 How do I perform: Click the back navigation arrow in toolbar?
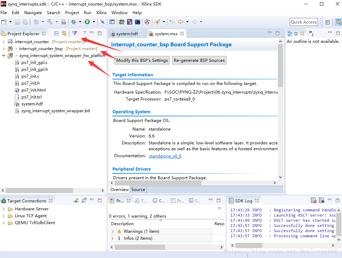click(x=180, y=22)
